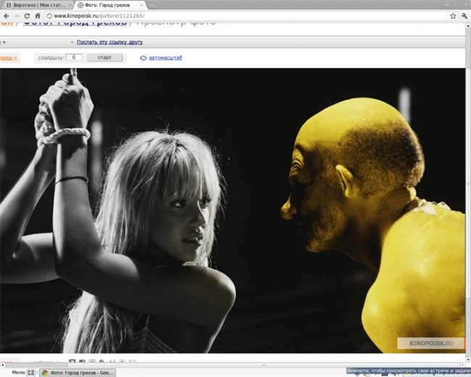This screenshot has height=377, width=471.
Task: Click the browser Forward arrow
Action: coord(16,15)
